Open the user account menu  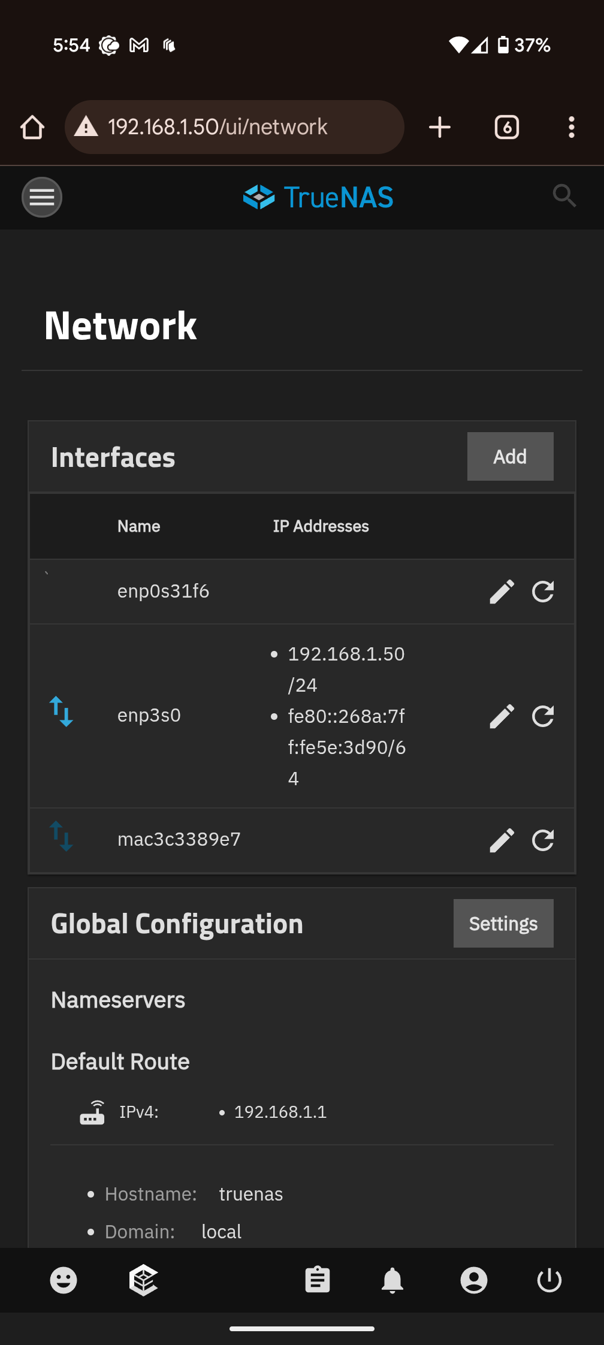click(x=474, y=1280)
